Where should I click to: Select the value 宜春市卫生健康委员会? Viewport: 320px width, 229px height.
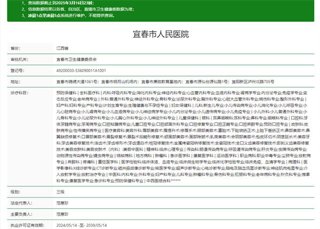tap(76, 60)
